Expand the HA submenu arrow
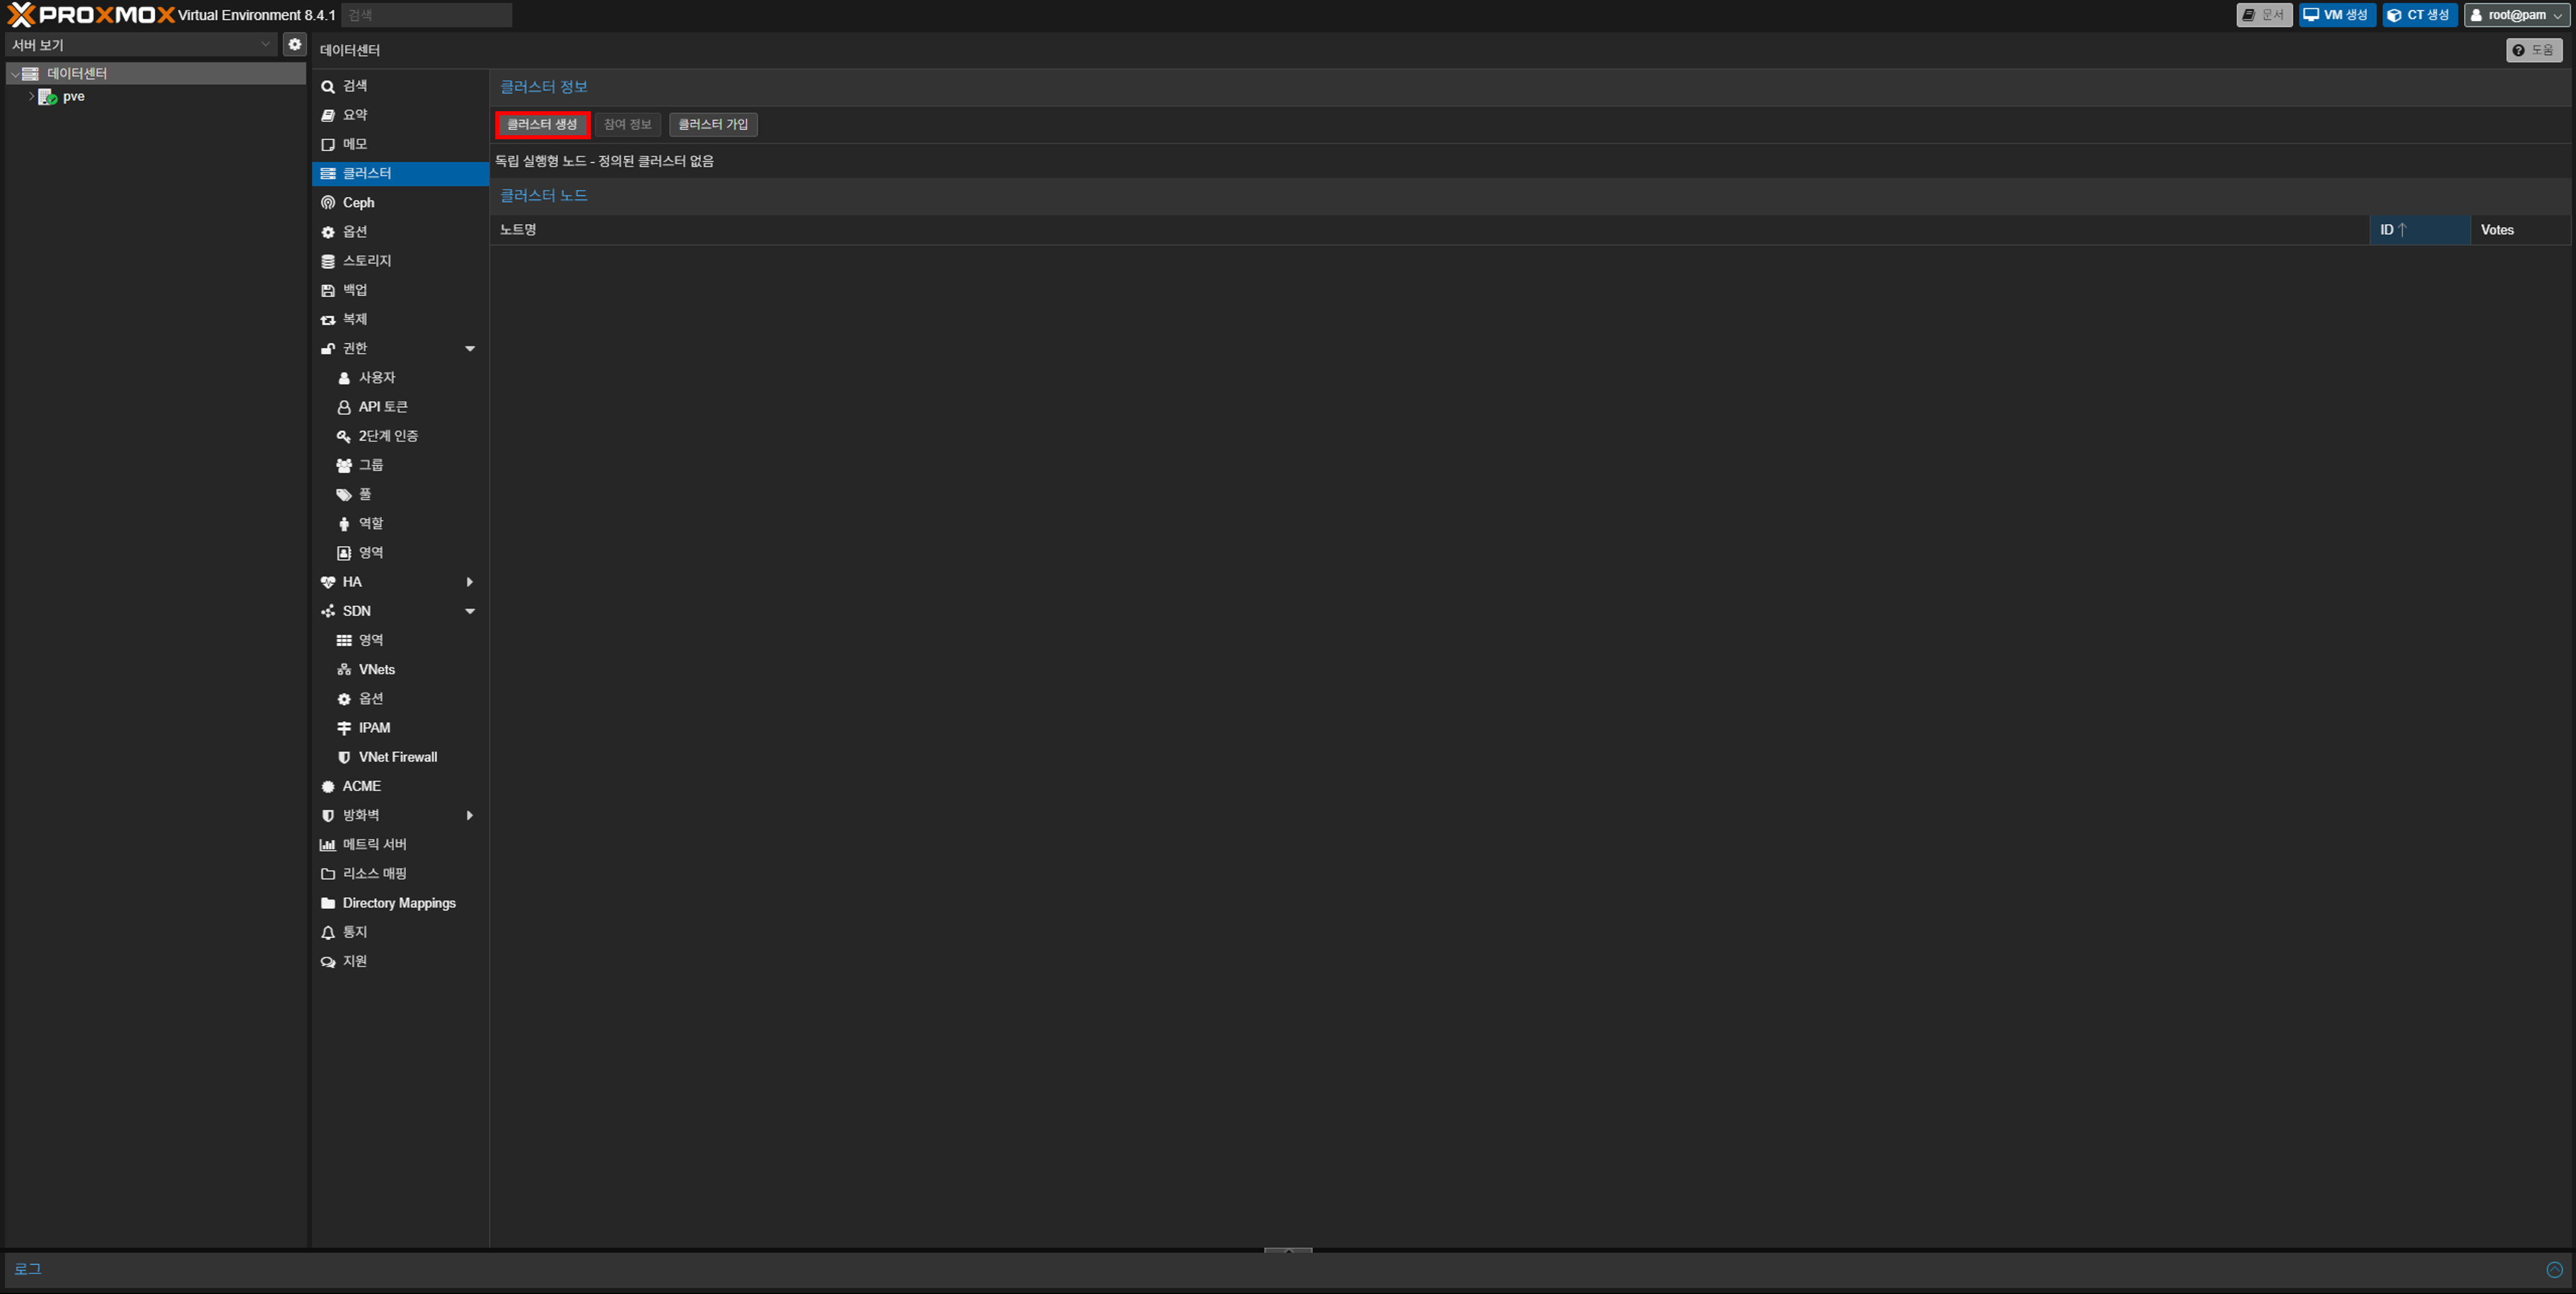 click(x=469, y=582)
